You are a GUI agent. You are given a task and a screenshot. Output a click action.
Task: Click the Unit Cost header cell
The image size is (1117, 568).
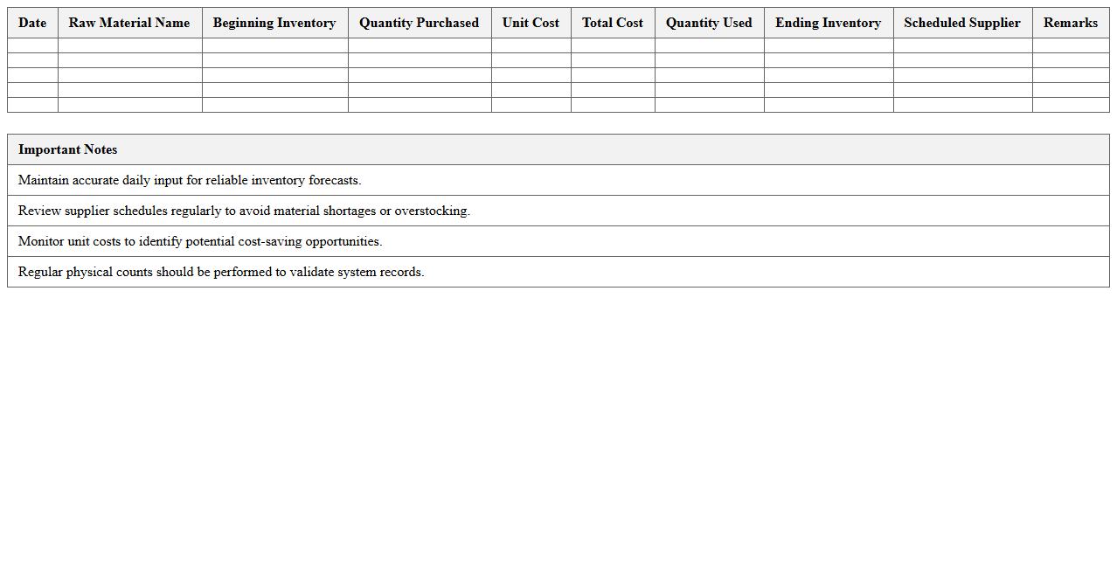click(x=531, y=23)
